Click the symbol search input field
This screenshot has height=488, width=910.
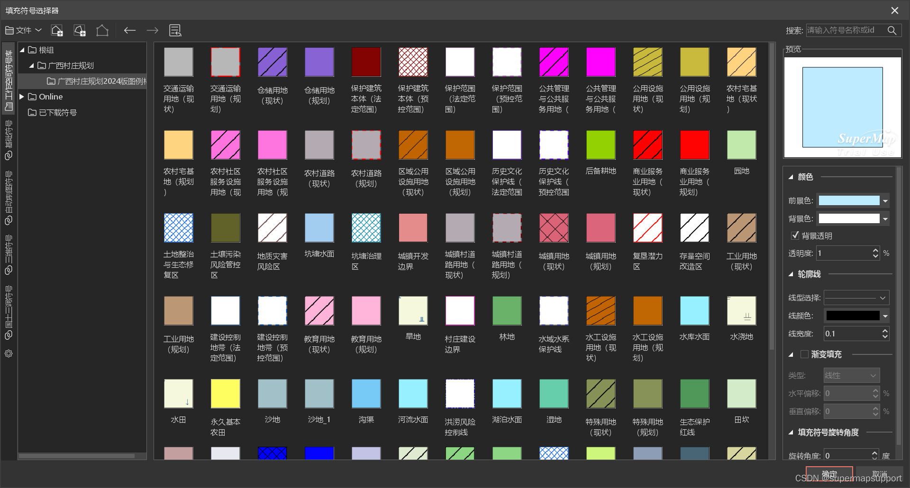tap(845, 30)
